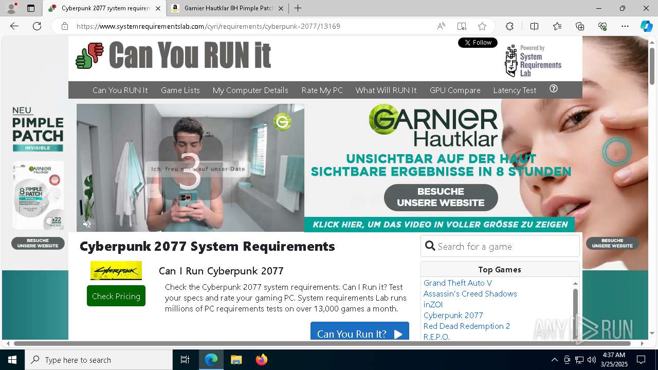Click the Garnier video ad player

(190, 168)
